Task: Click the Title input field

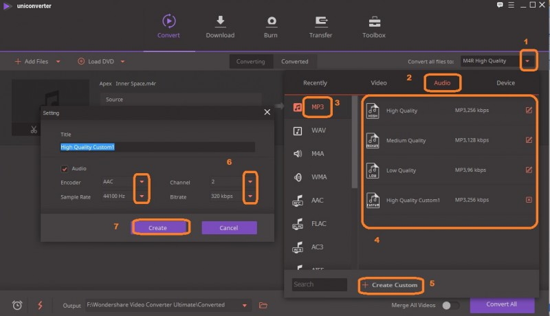Action: point(157,147)
